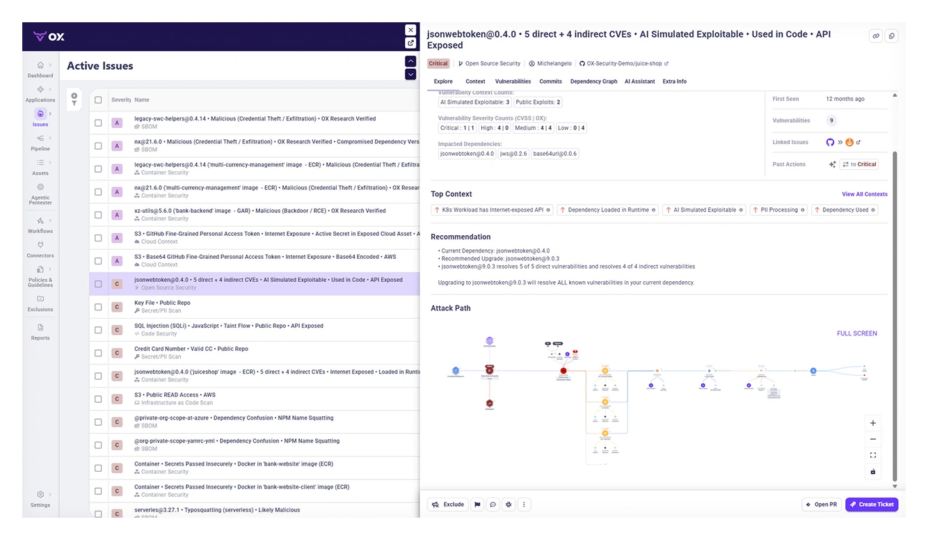Check the @private-org-scope-at-azure issue checkbox
Screen dimensions: 928x540
coord(98,422)
